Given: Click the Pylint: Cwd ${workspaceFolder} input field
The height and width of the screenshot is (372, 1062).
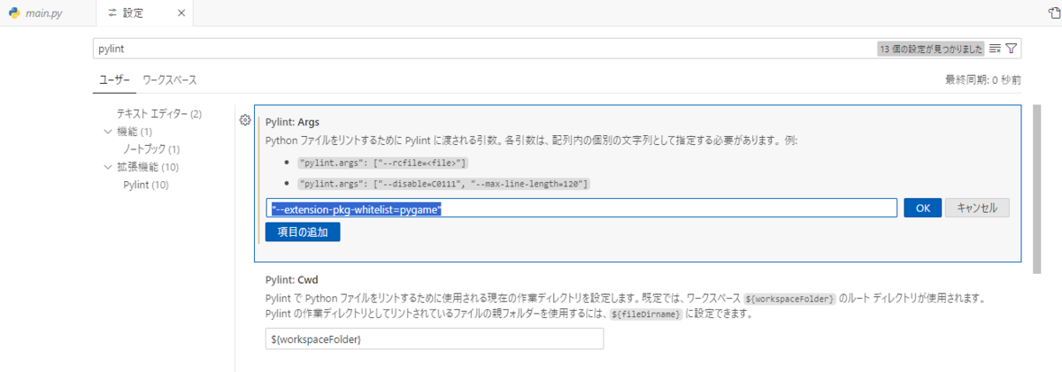Looking at the screenshot, I should (435, 339).
